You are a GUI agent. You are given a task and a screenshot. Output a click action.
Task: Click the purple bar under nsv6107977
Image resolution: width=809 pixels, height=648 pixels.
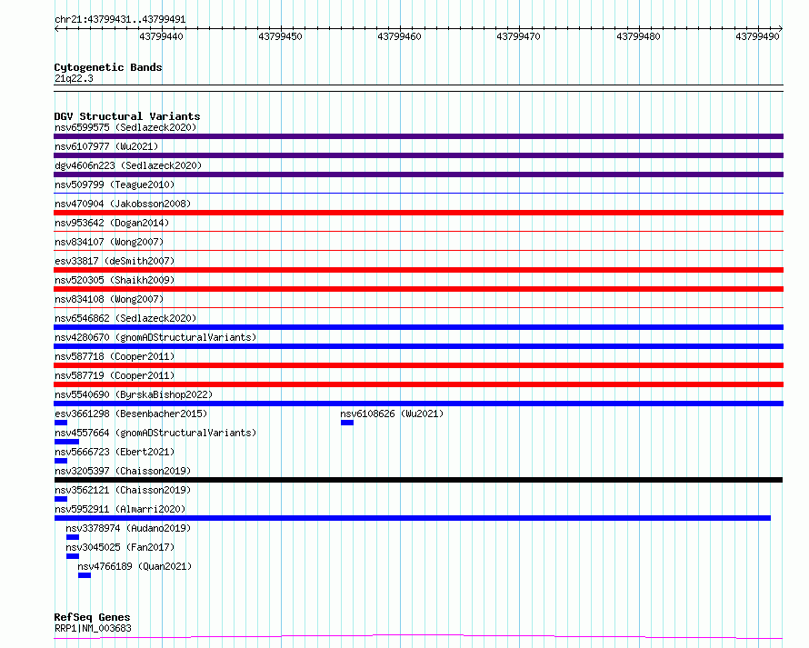click(x=418, y=155)
